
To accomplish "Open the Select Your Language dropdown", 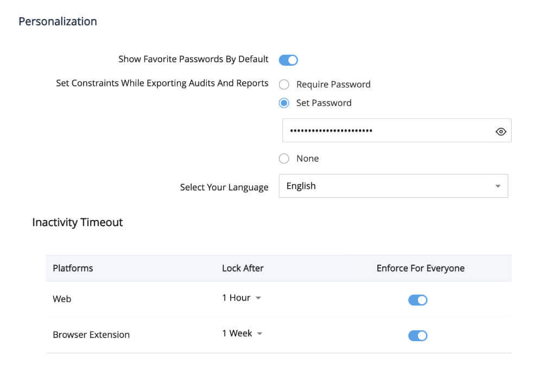I will [x=394, y=186].
